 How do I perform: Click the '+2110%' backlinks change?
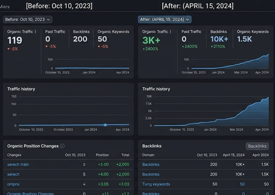[x=218, y=47]
